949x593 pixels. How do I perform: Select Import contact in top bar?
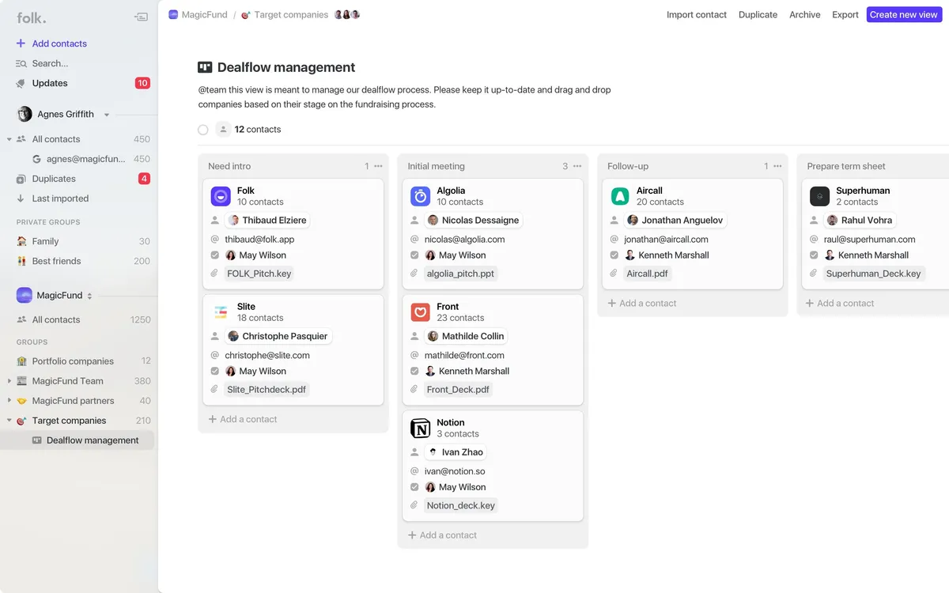(x=697, y=14)
